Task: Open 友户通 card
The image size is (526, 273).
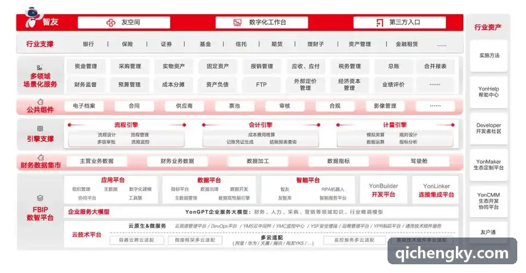Action: (488, 232)
